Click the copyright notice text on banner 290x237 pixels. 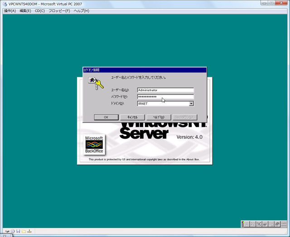click(144, 160)
